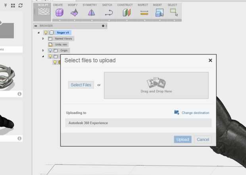Select the Create box tool icon
Viewport: 246px width, 175px height.
click(x=60, y=12)
